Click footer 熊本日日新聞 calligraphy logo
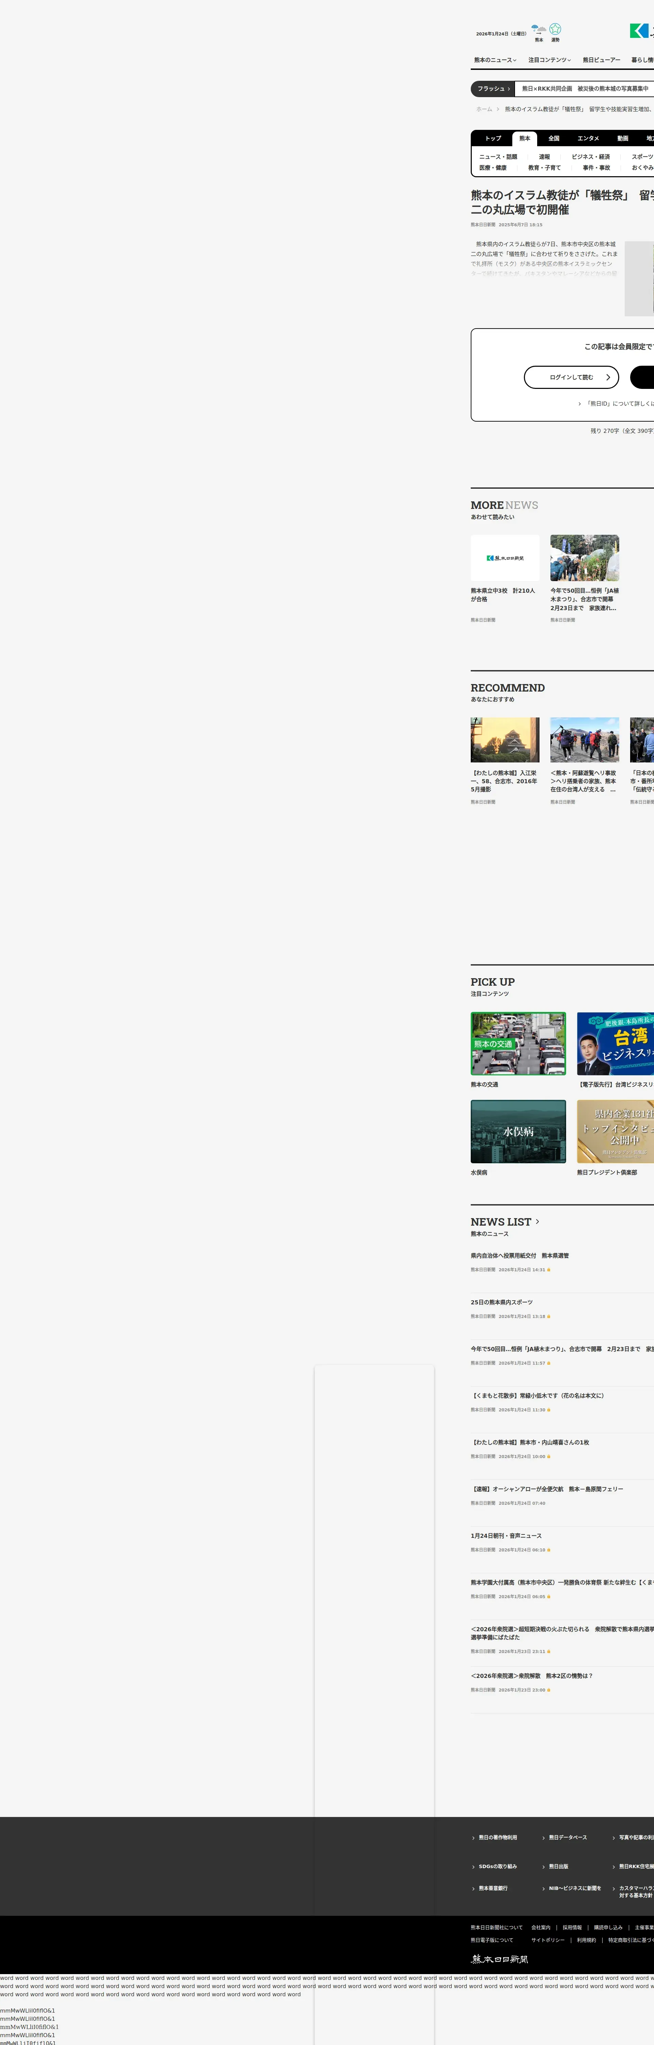 coord(500,1959)
